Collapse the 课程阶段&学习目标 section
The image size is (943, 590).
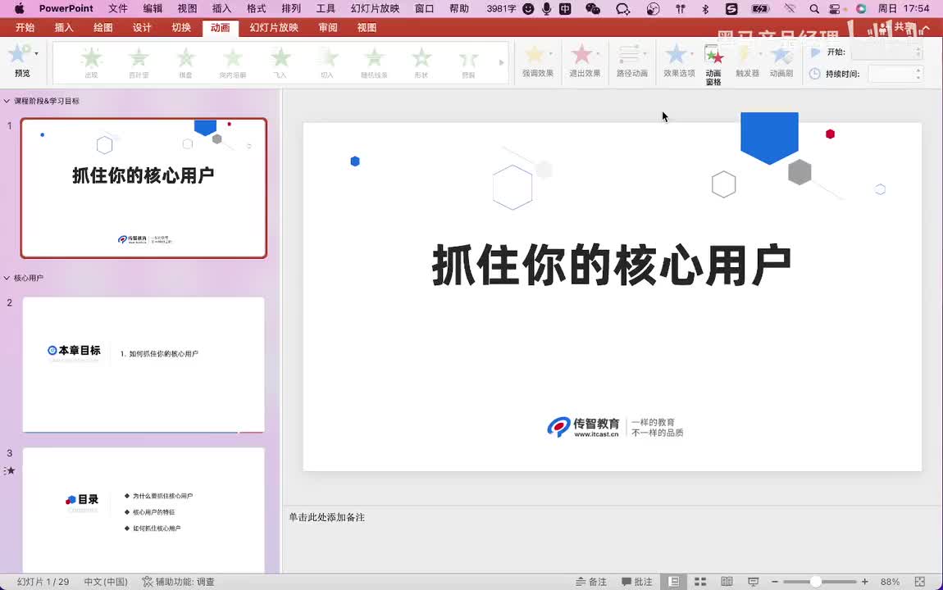(7, 101)
